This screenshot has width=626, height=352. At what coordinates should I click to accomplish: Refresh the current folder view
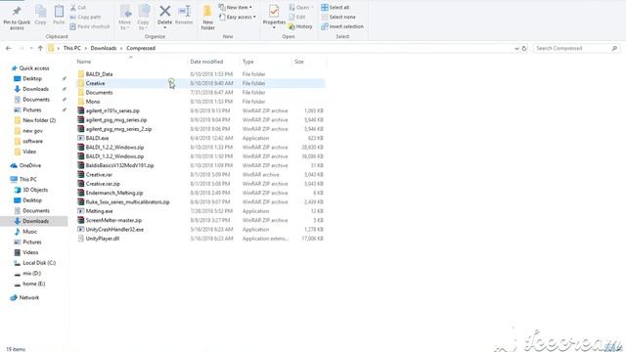click(x=524, y=48)
